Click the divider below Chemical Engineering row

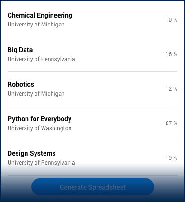92,37
